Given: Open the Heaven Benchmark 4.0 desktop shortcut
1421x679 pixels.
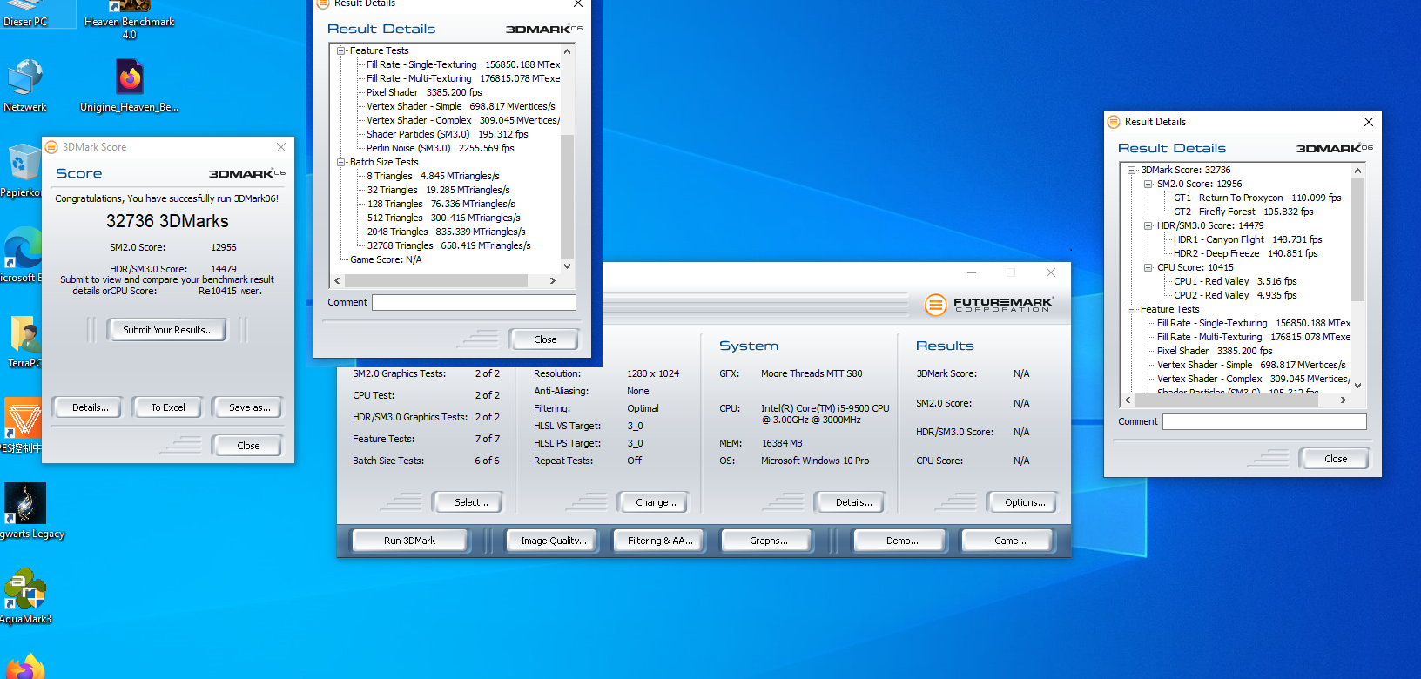Looking at the screenshot, I should (129, 19).
